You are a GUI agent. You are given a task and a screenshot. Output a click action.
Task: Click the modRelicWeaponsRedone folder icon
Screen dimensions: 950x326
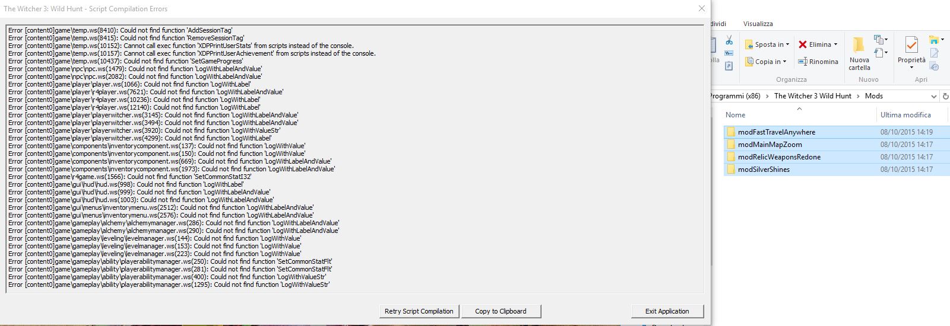click(x=731, y=157)
